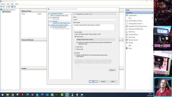Open Microsoft Edge from the taskbar

[27, 95]
